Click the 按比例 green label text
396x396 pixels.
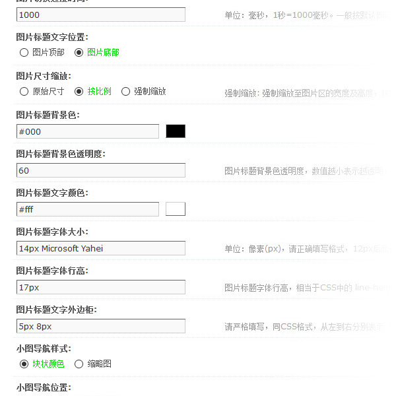click(100, 92)
